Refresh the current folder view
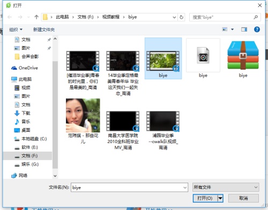Viewport: 268px width, 210px height. point(181,17)
